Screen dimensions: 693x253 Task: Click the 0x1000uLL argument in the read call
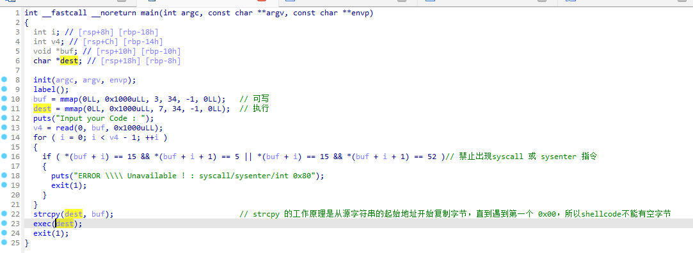tap(134, 128)
